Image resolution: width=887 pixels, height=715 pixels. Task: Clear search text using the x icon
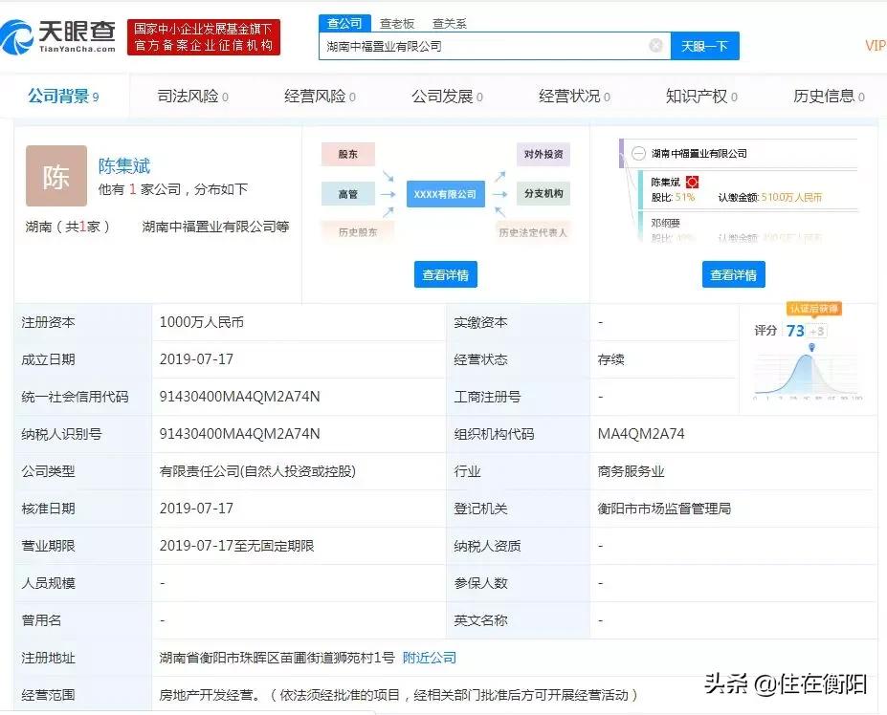coord(655,45)
